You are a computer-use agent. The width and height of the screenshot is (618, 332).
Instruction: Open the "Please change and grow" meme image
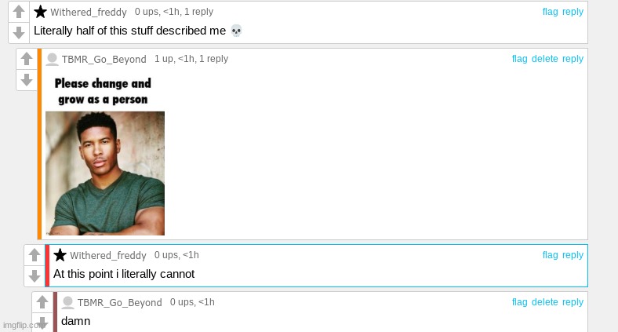click(x=105, y=155)
